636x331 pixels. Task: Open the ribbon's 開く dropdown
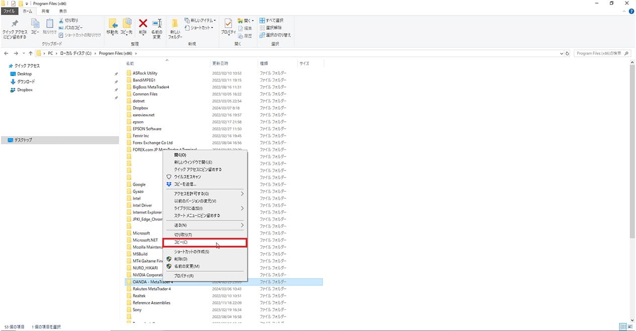click(245, 20)
